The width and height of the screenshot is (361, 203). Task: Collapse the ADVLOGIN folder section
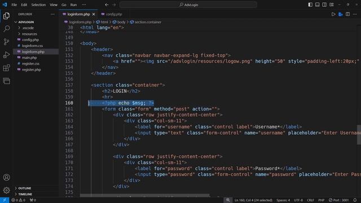(26, 22)
